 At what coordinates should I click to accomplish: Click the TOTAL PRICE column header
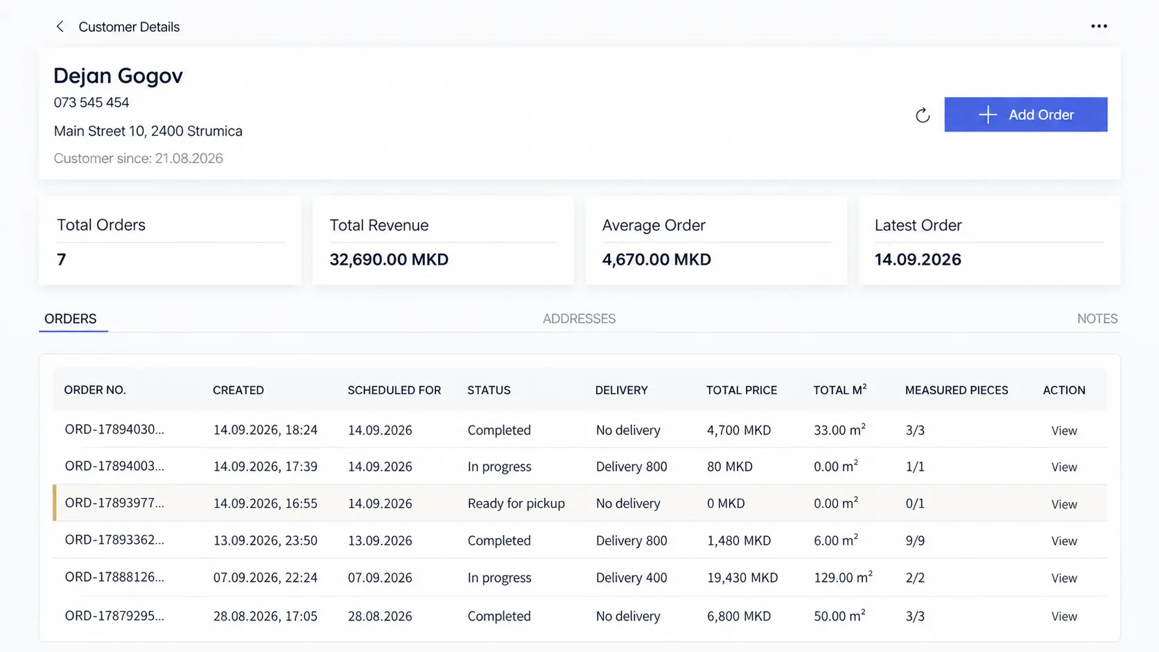pos(742,390)
